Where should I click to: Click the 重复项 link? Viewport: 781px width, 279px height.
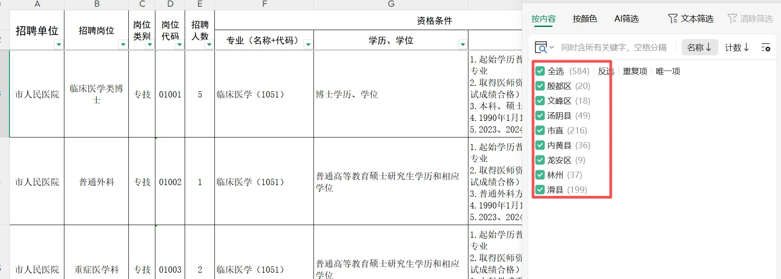[635, 71]
